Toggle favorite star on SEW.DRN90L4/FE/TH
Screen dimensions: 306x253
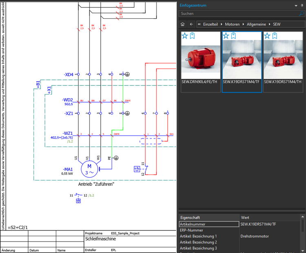point(185,36)
